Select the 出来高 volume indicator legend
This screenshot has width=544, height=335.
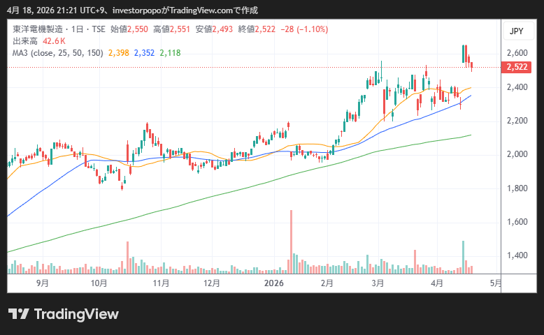[25, 41]
